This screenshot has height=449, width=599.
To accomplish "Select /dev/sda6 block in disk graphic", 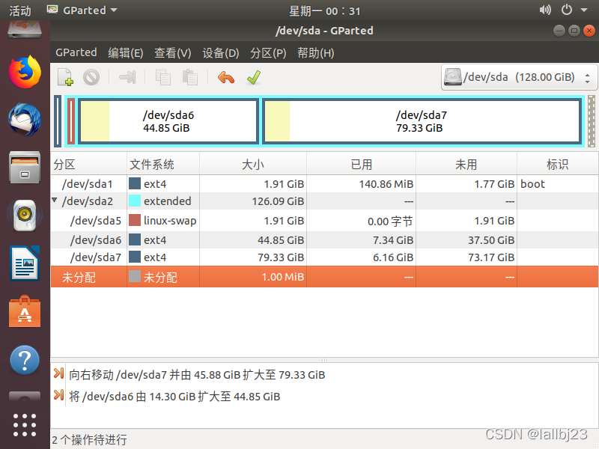I will click(168, 121).
